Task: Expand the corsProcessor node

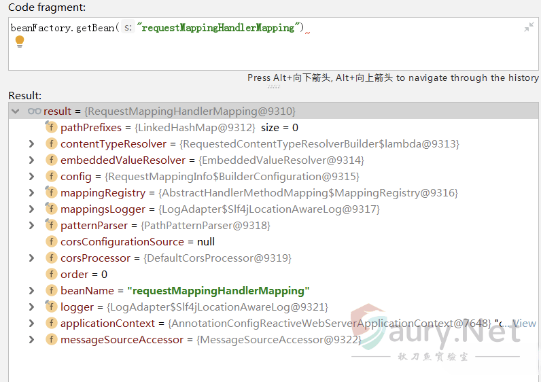Action: [x=31, y=258]
